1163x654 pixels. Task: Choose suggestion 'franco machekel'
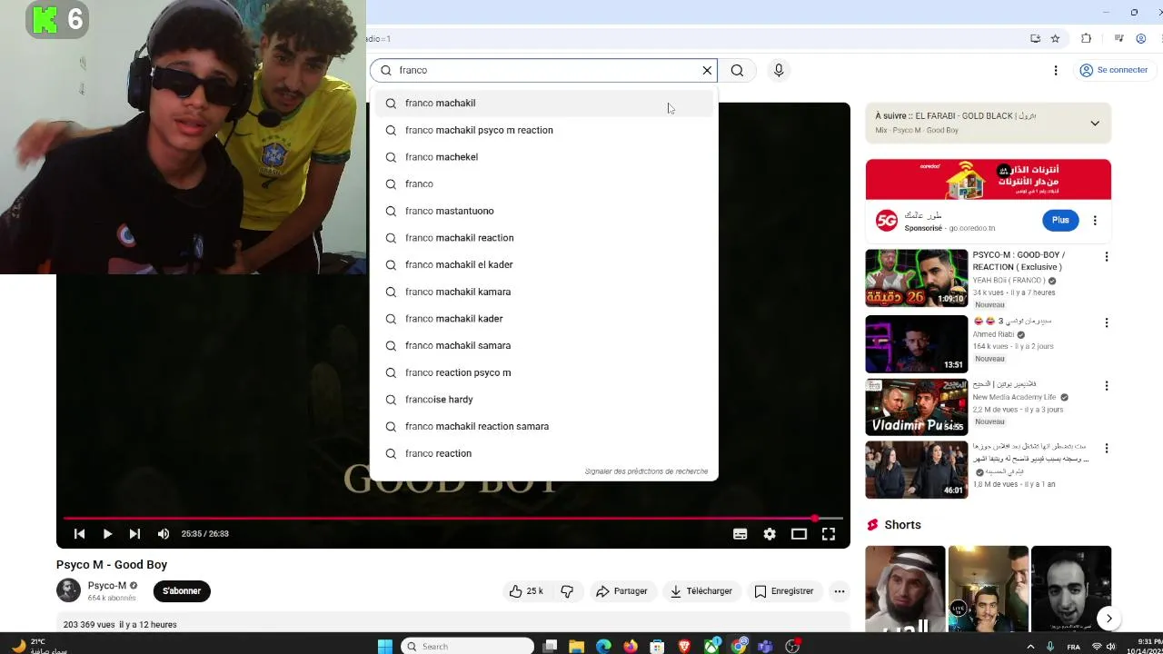point(543,157)
